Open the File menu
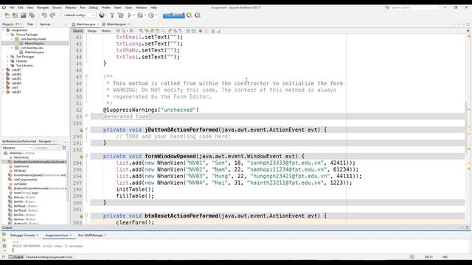Image resolution: width=472 pixels, height=265 pixels. (12, 7)
